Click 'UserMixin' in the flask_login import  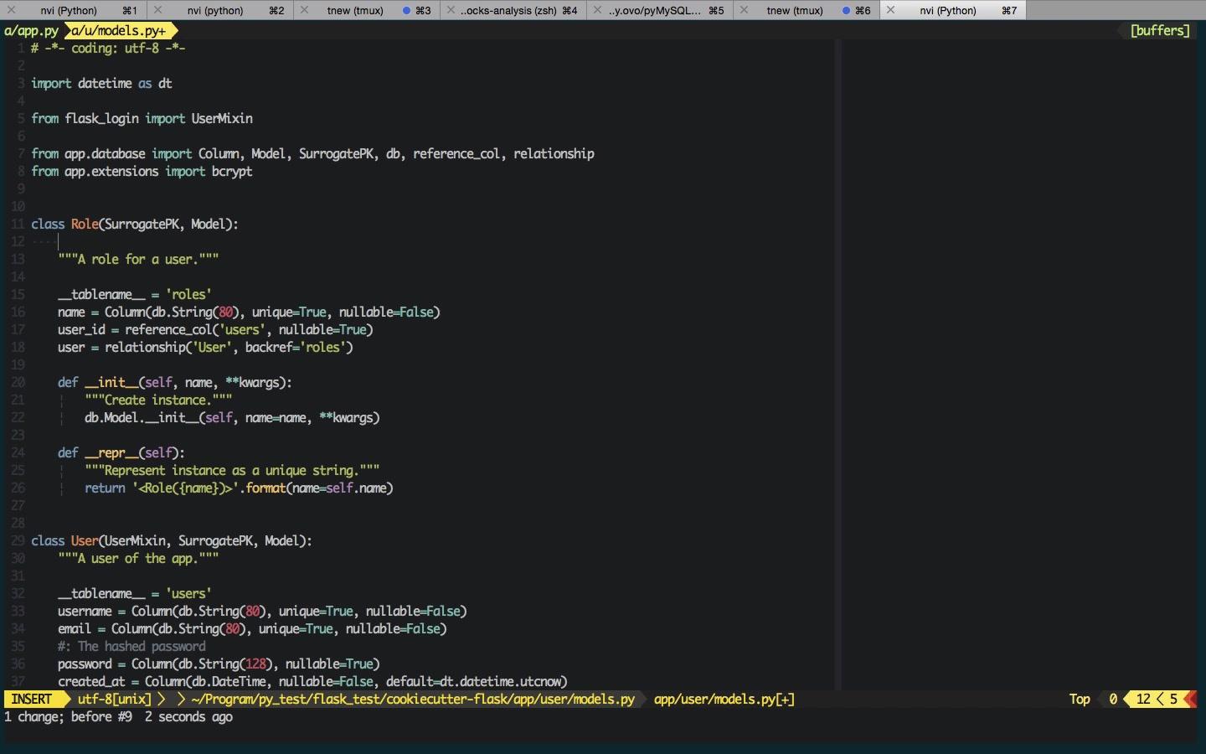click(x=222, y=119)
